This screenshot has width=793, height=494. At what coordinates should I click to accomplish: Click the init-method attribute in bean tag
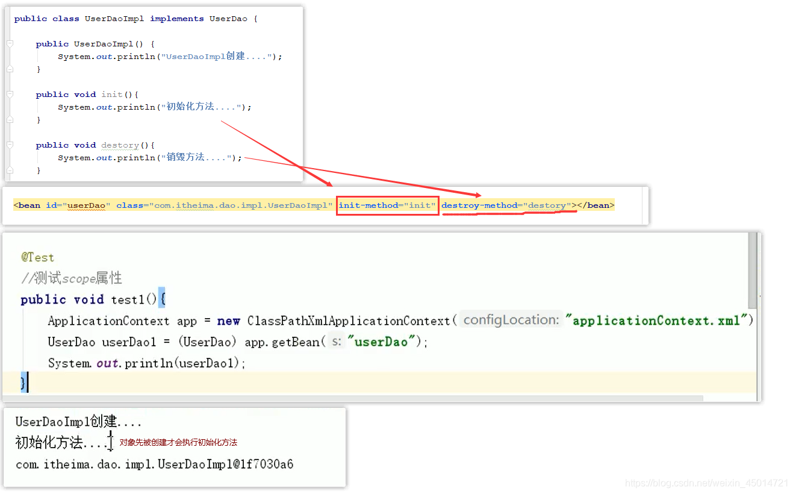(x=387, y=205)
